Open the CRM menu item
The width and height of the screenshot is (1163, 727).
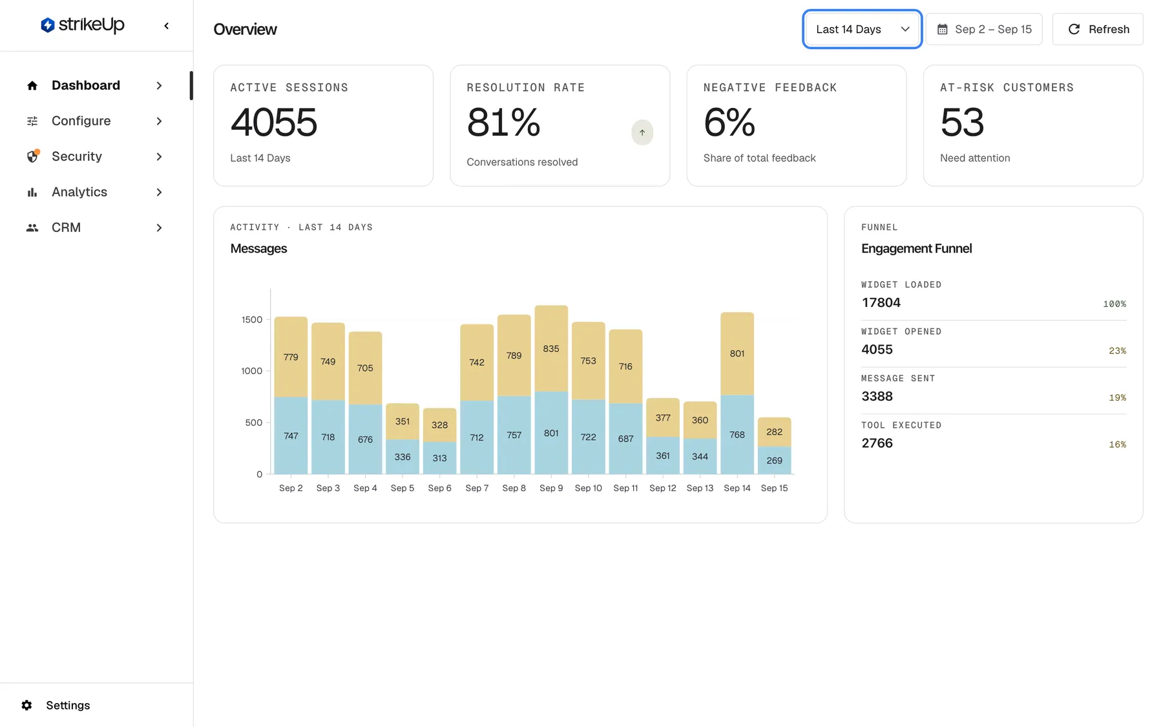95,227
